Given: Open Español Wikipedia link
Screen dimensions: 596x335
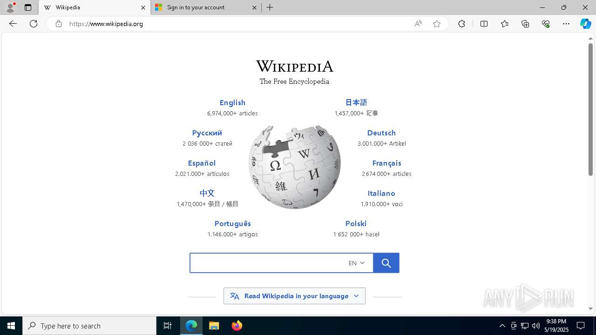Looking at the screenshot, I should tap(202, 163).
